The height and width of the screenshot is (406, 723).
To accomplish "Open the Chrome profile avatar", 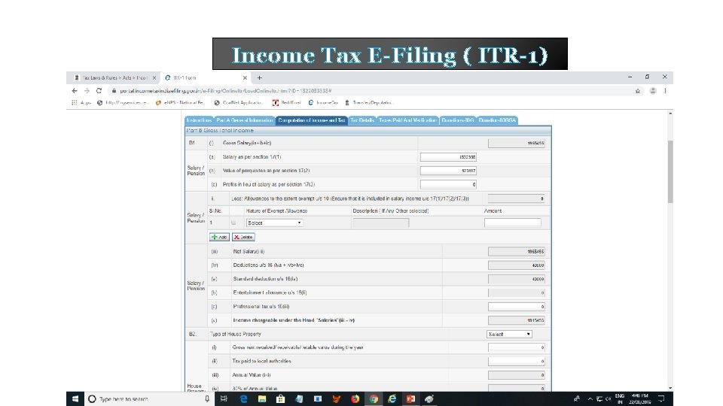I will (653, 91).
